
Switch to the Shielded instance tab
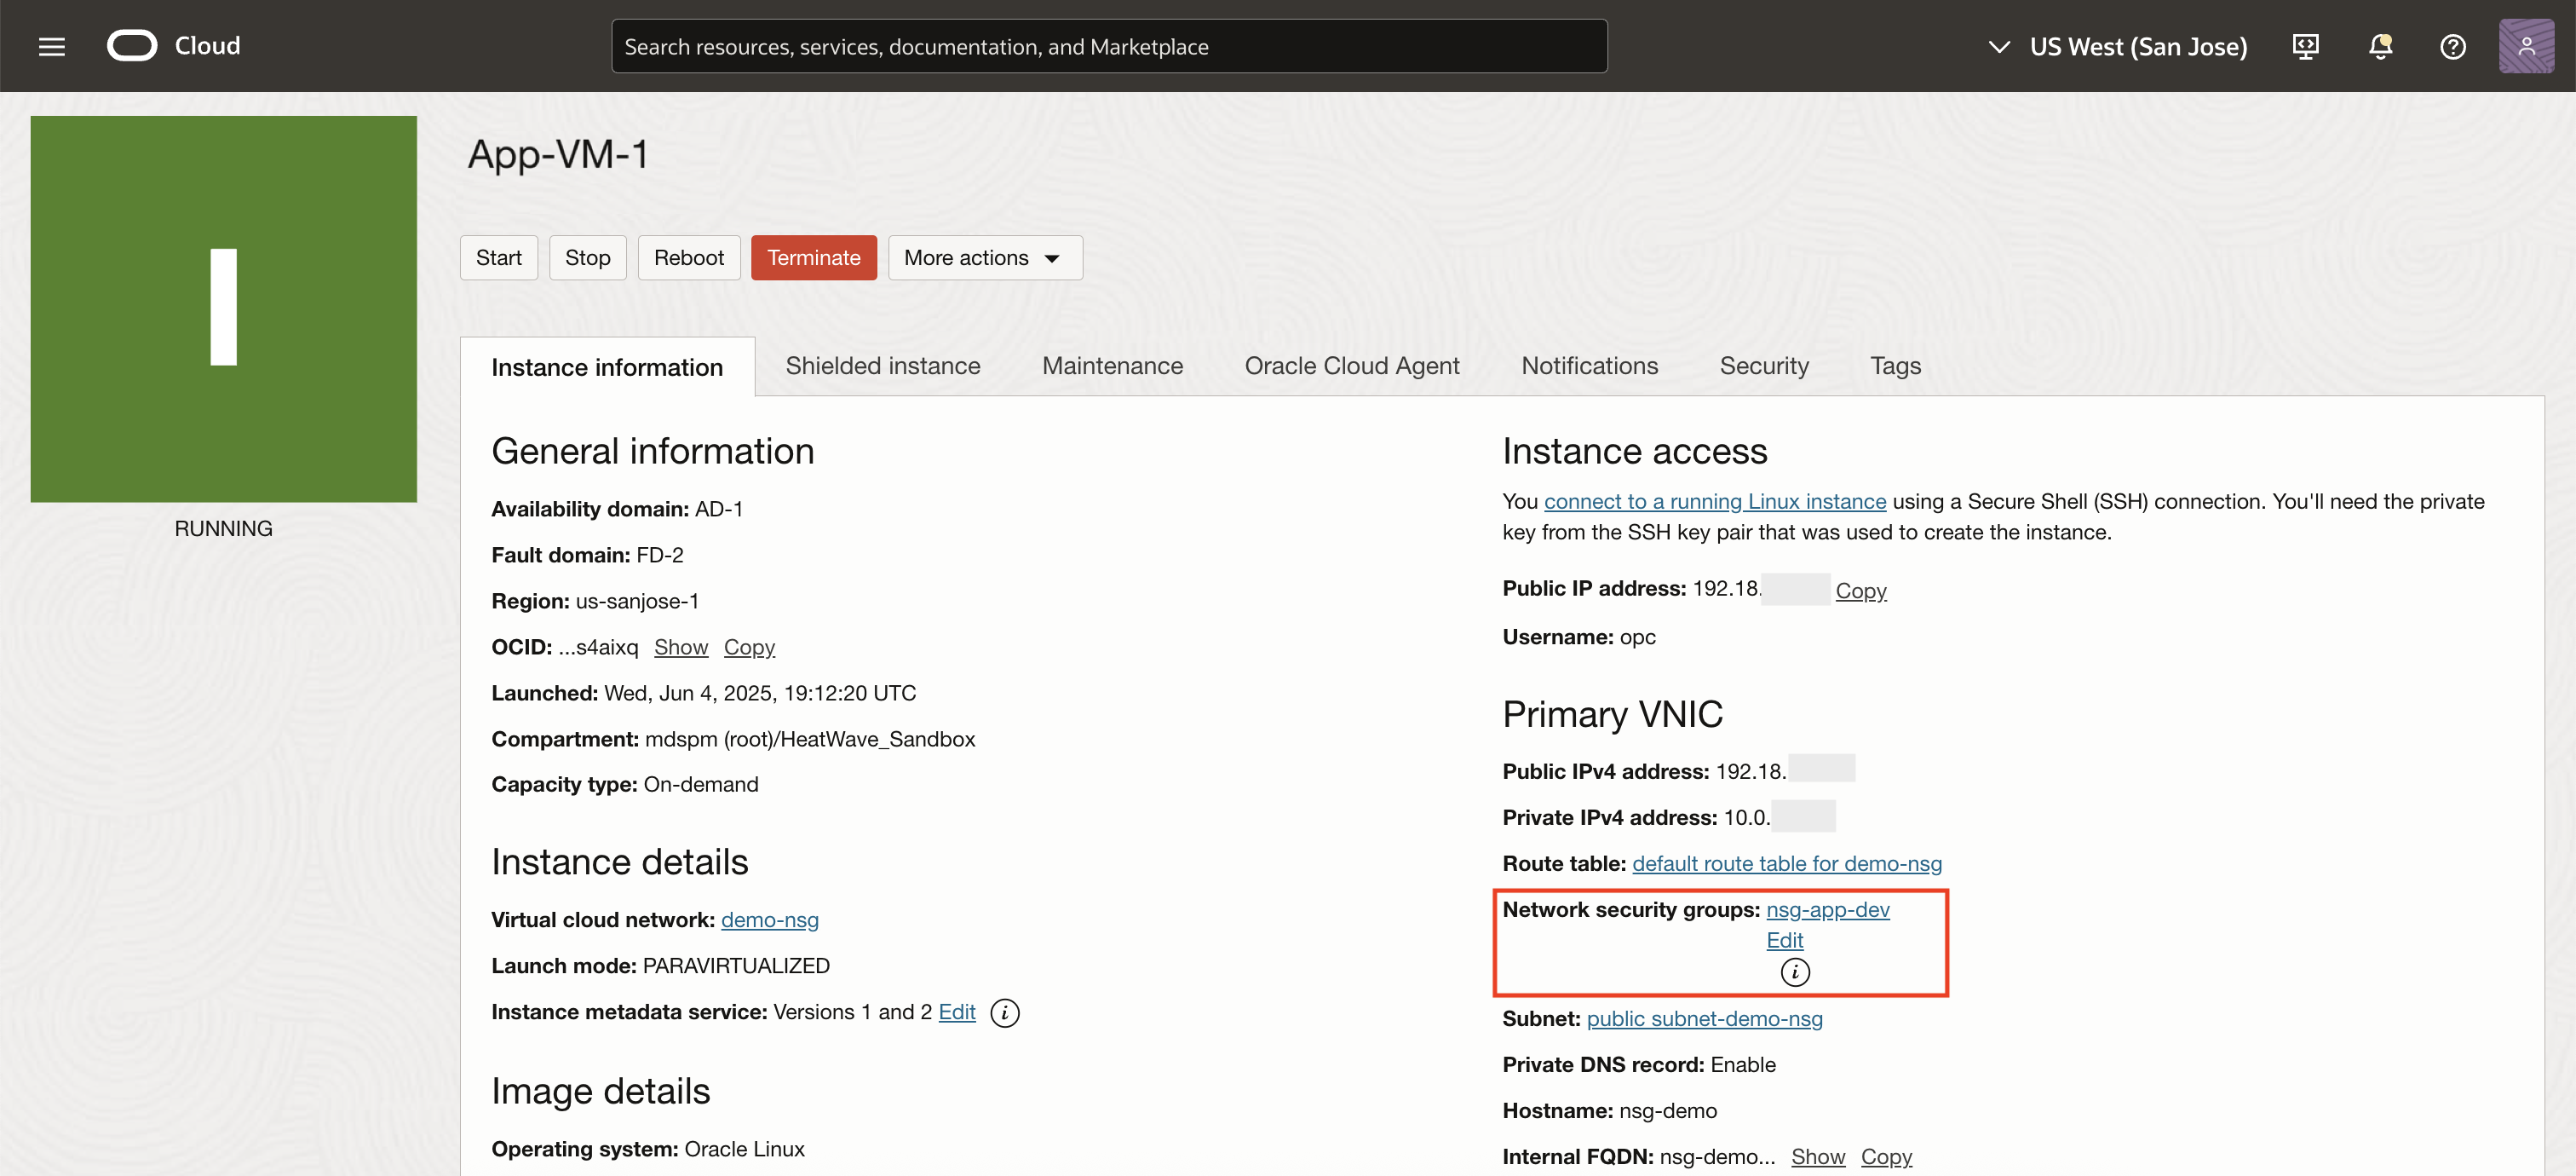pyautogui.click(x=882, y=366)
